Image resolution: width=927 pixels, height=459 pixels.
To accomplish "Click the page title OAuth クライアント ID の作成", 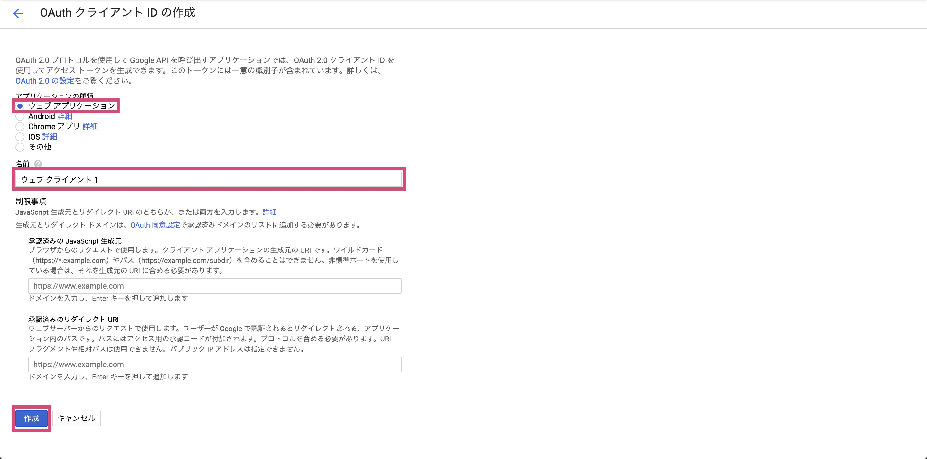I will tap(117, 13).
